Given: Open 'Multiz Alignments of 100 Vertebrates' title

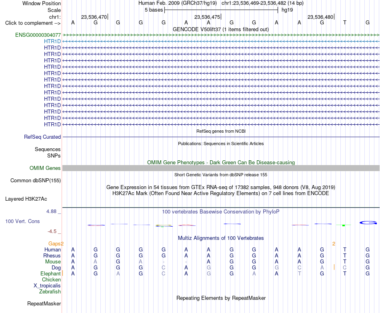Looking at the screenshot, I should click(x=221, y=238).
